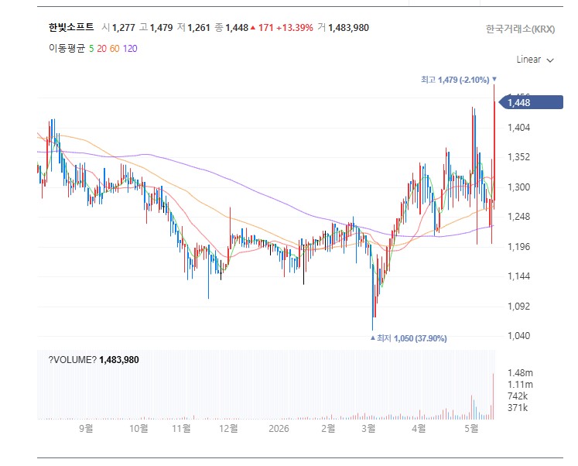Click the 10월 date axis label
Screen dimensions: 578x466
[139, 428]
